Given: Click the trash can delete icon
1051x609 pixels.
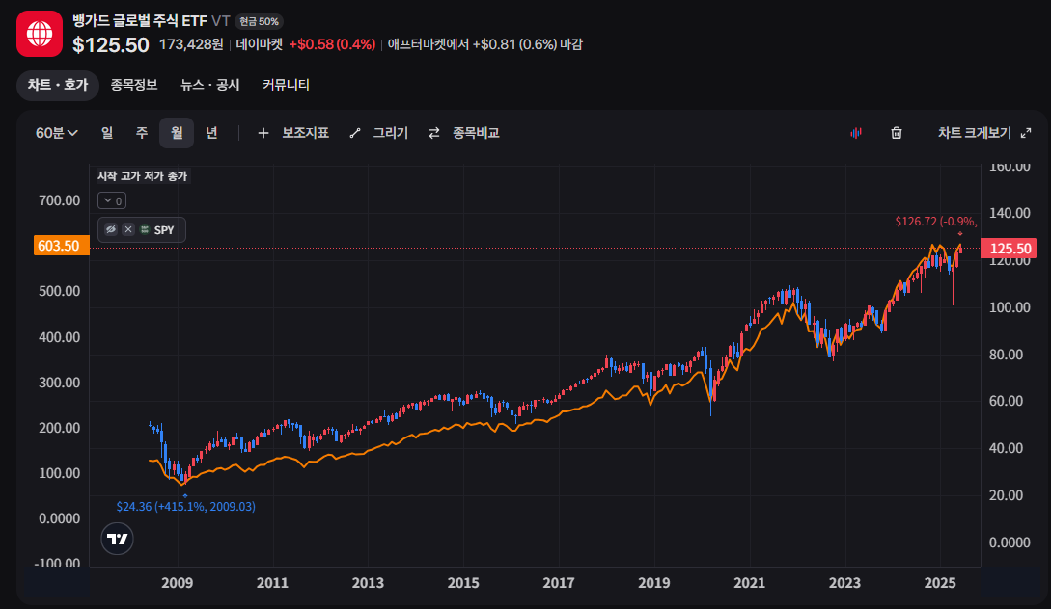Looking at the screenshot, I should tap(897, 133).
